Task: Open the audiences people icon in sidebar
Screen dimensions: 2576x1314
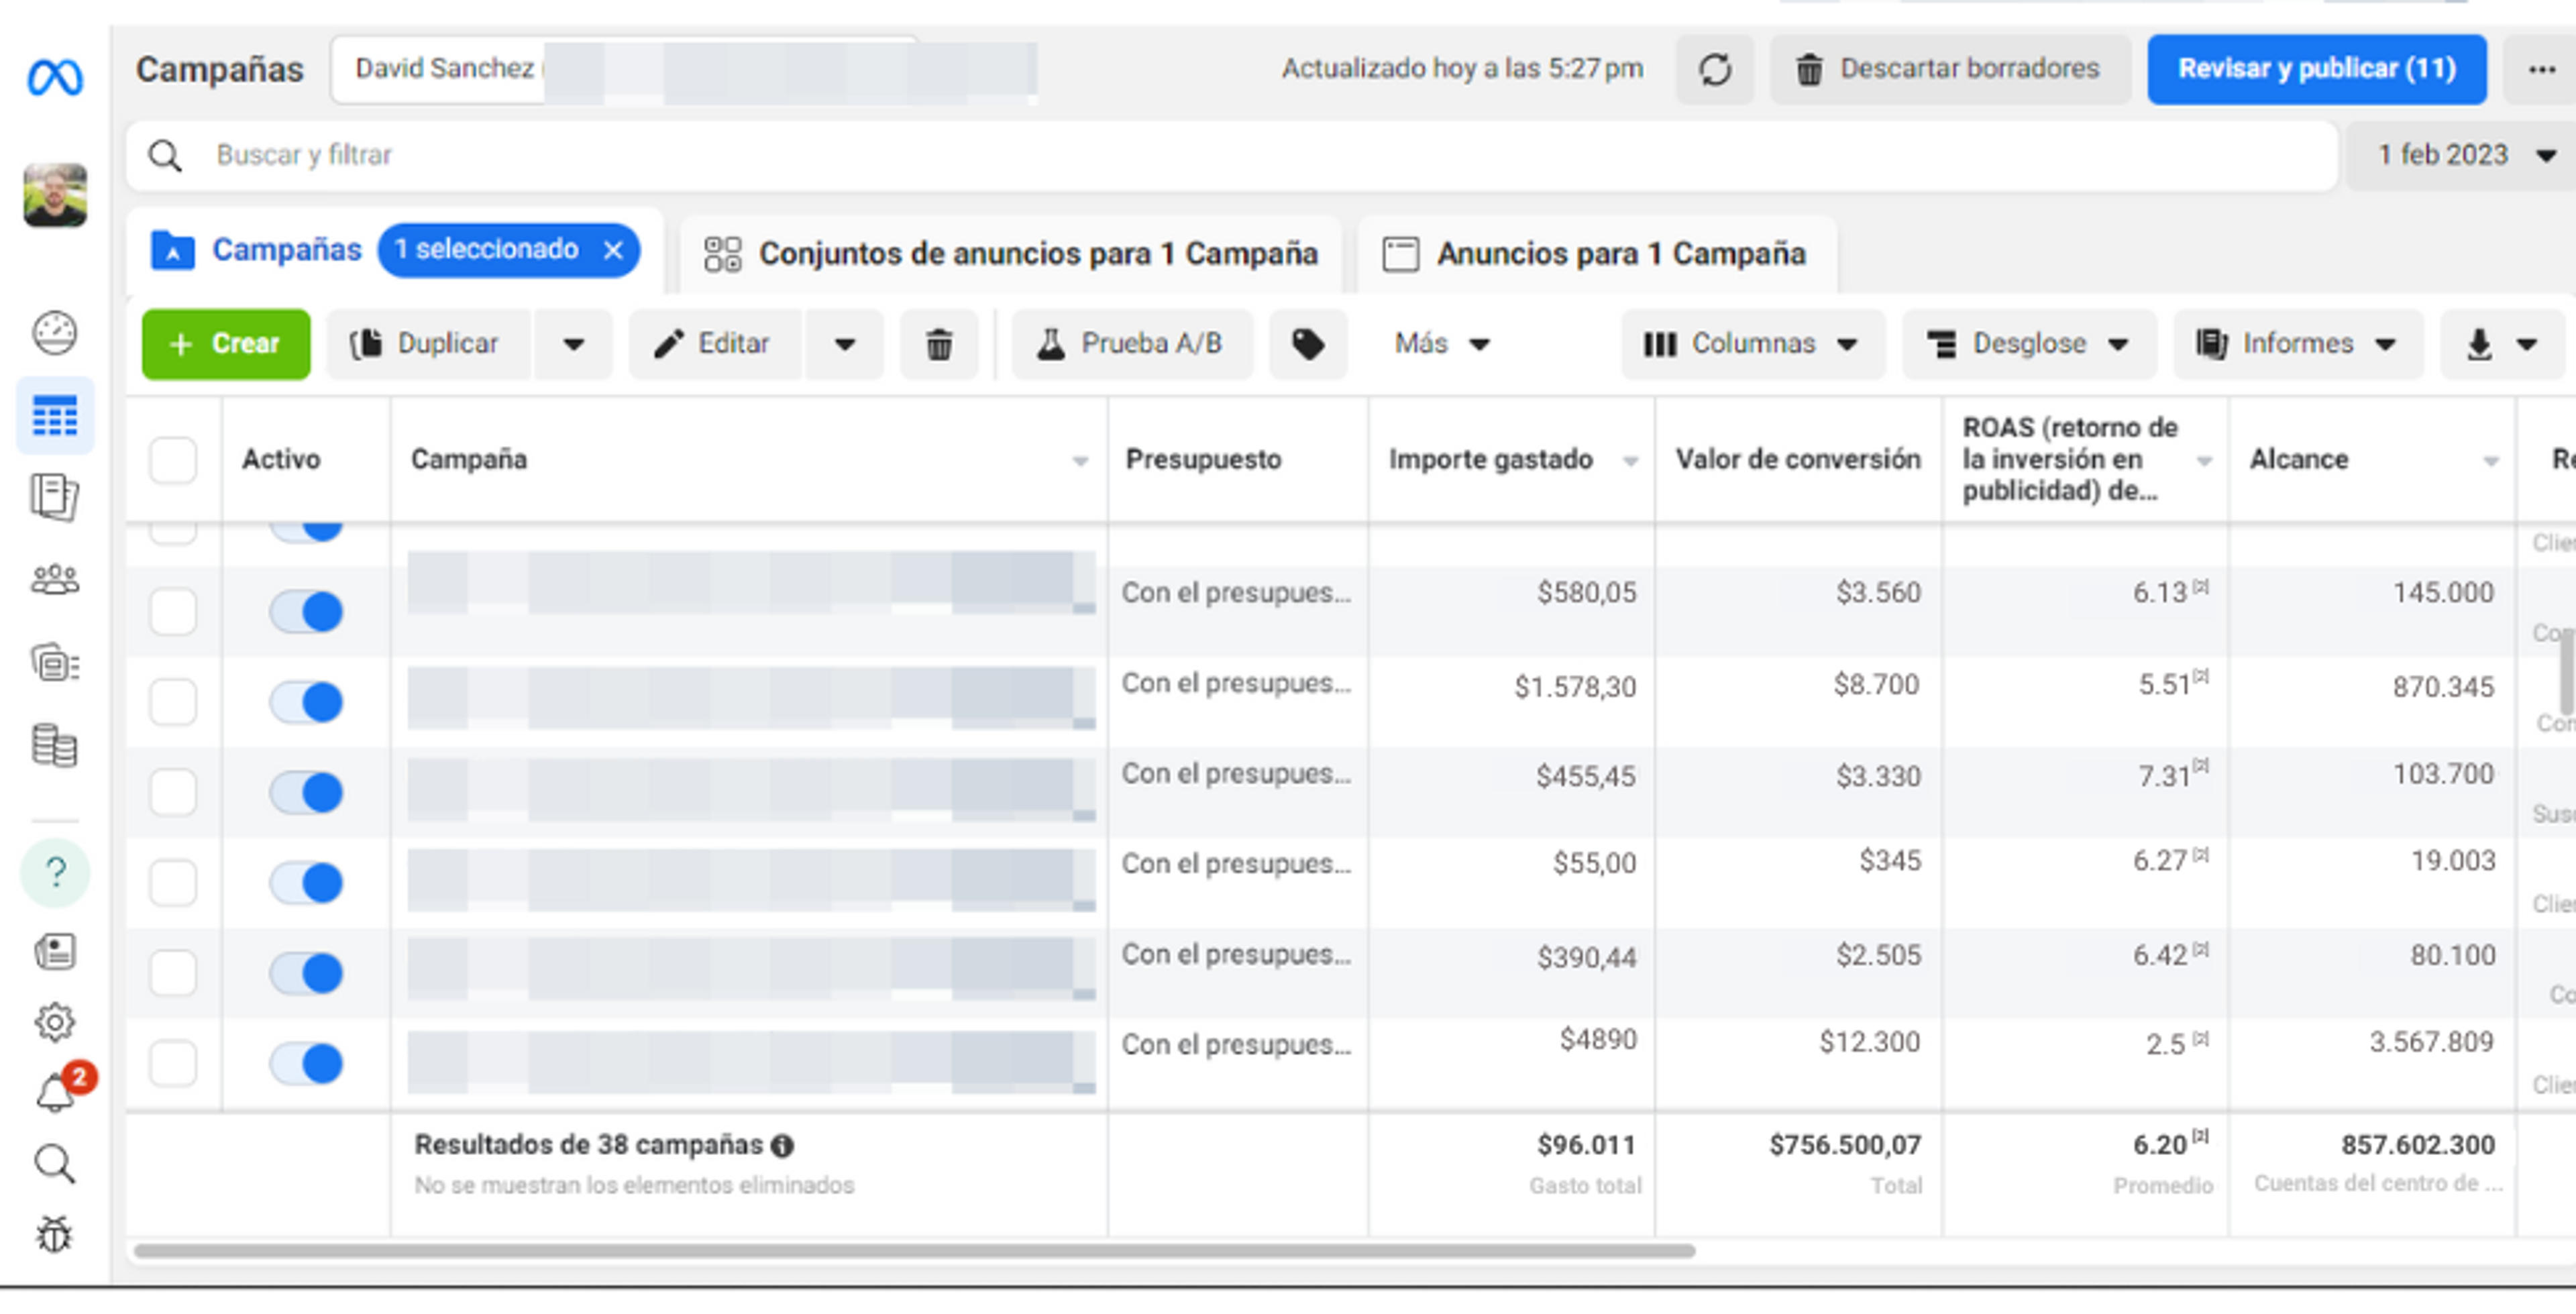Action: pyautogui.click(x=55, y=580)
